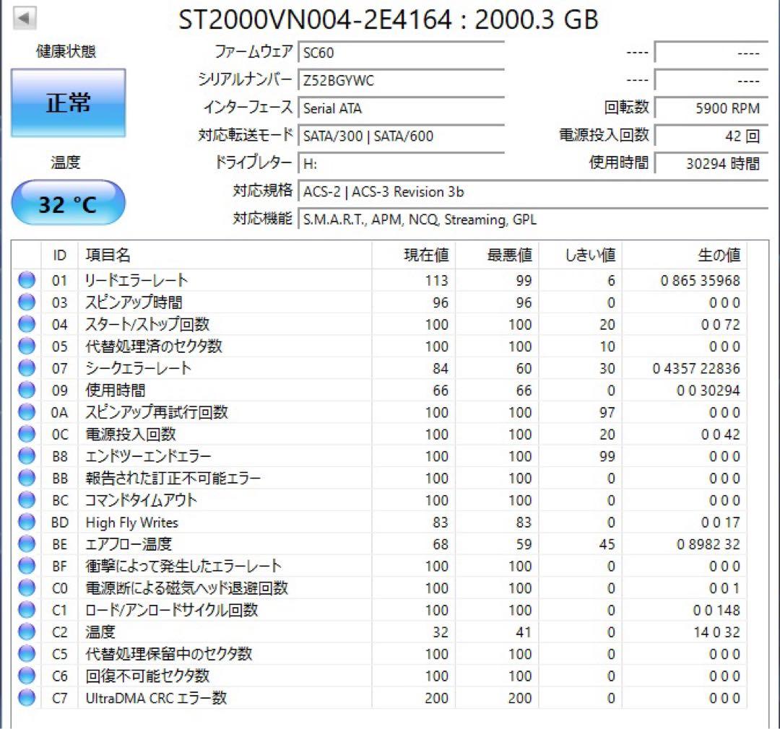Select current value 200 in UltraDMA CRC row

[436, 698]
